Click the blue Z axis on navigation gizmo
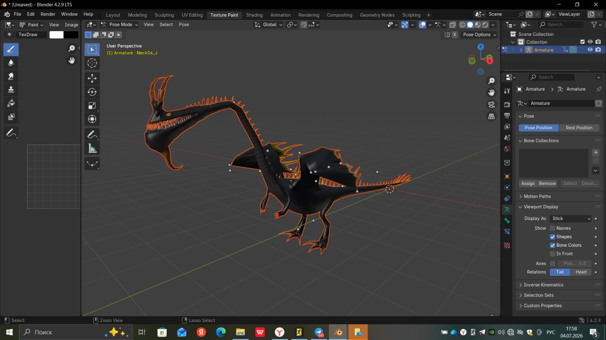Viewport: 606px width, 340px height. [481, 47]
